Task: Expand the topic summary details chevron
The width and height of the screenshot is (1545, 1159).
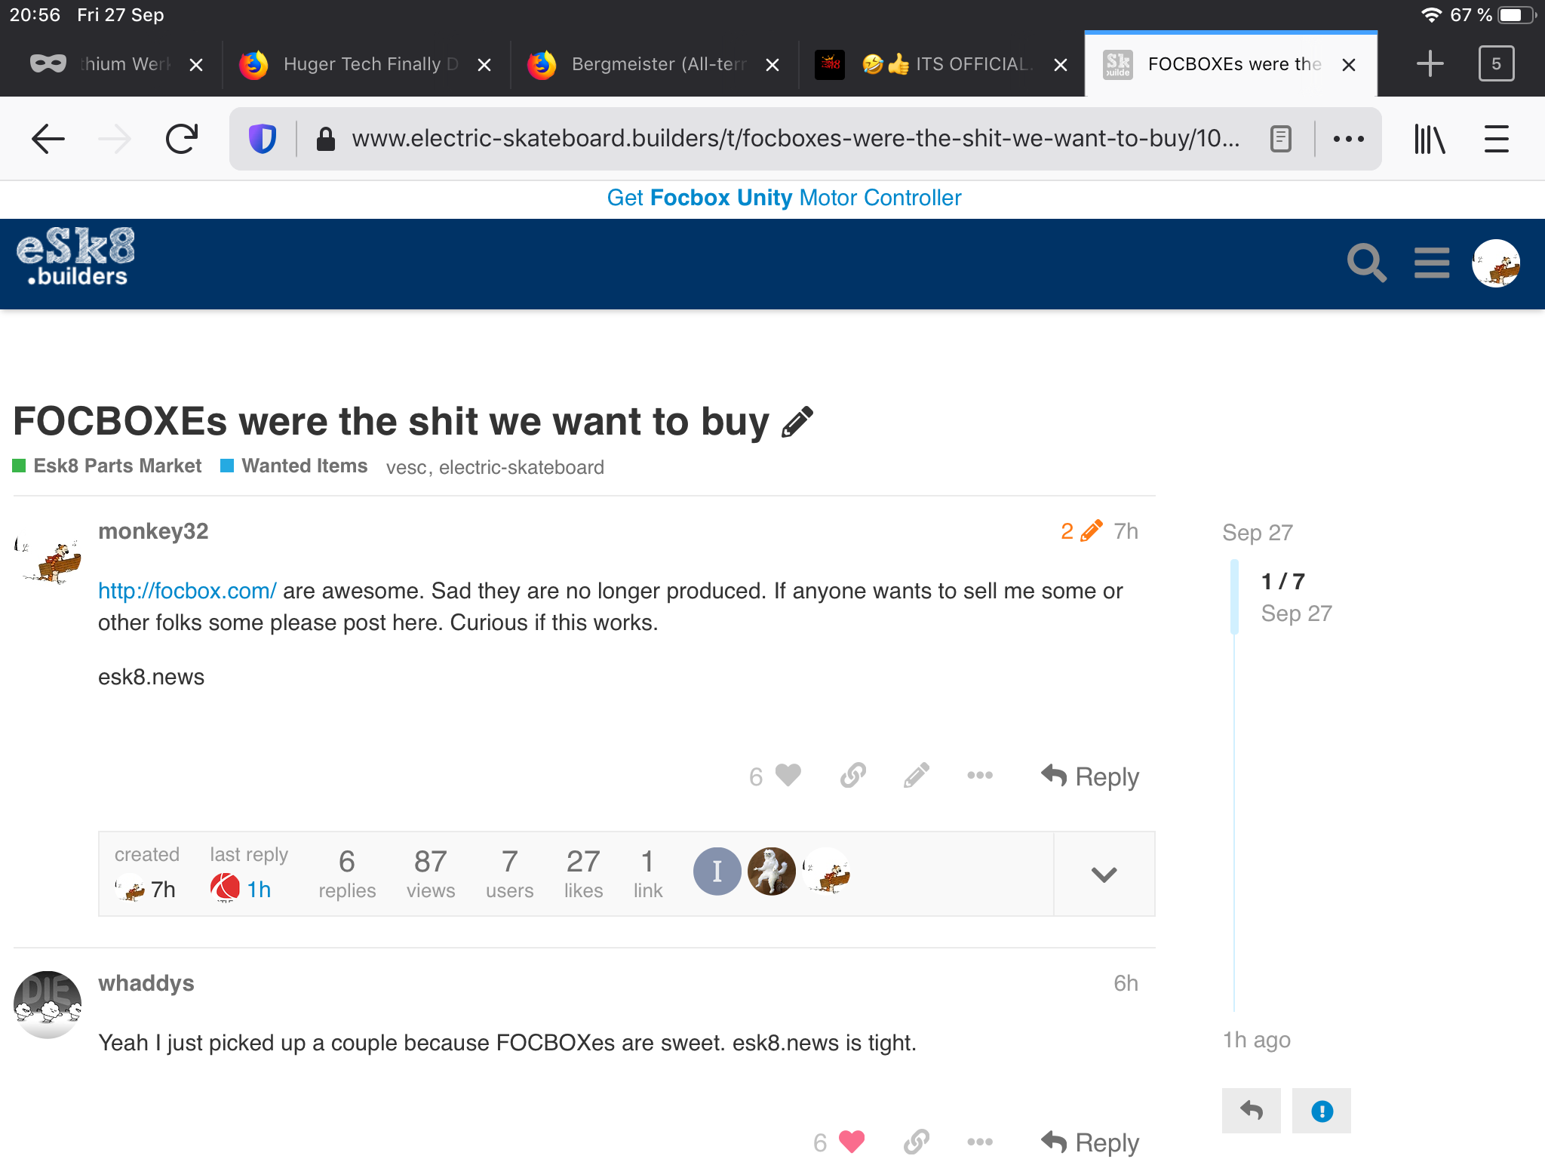Action: pos(1104,875)
